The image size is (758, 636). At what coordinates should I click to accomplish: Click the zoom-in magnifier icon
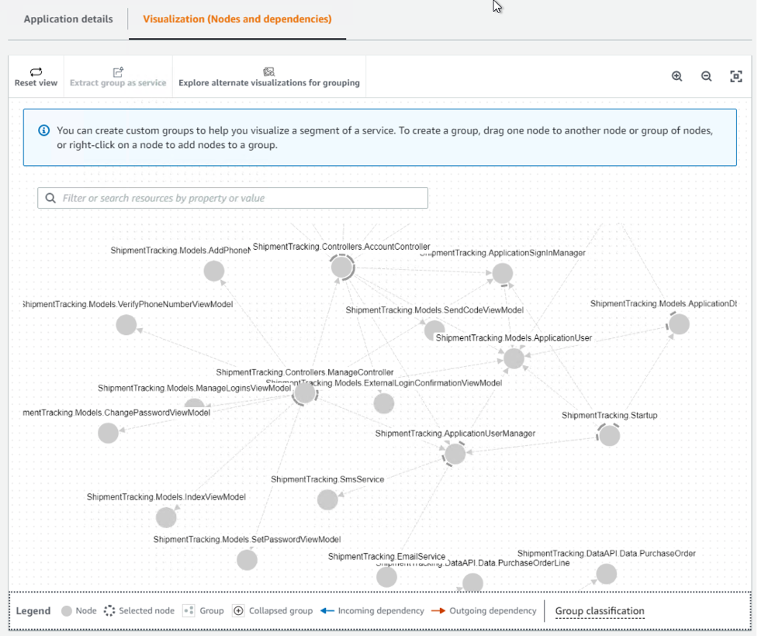(x=677, y=76)
